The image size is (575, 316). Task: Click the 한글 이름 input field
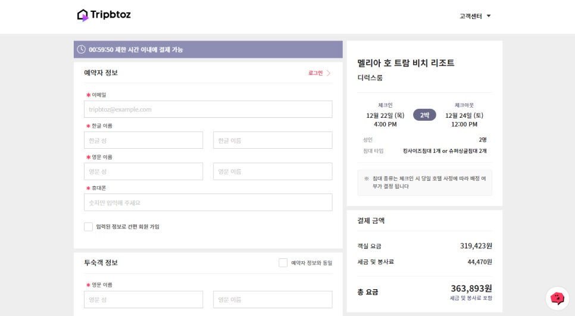point(273,140)
